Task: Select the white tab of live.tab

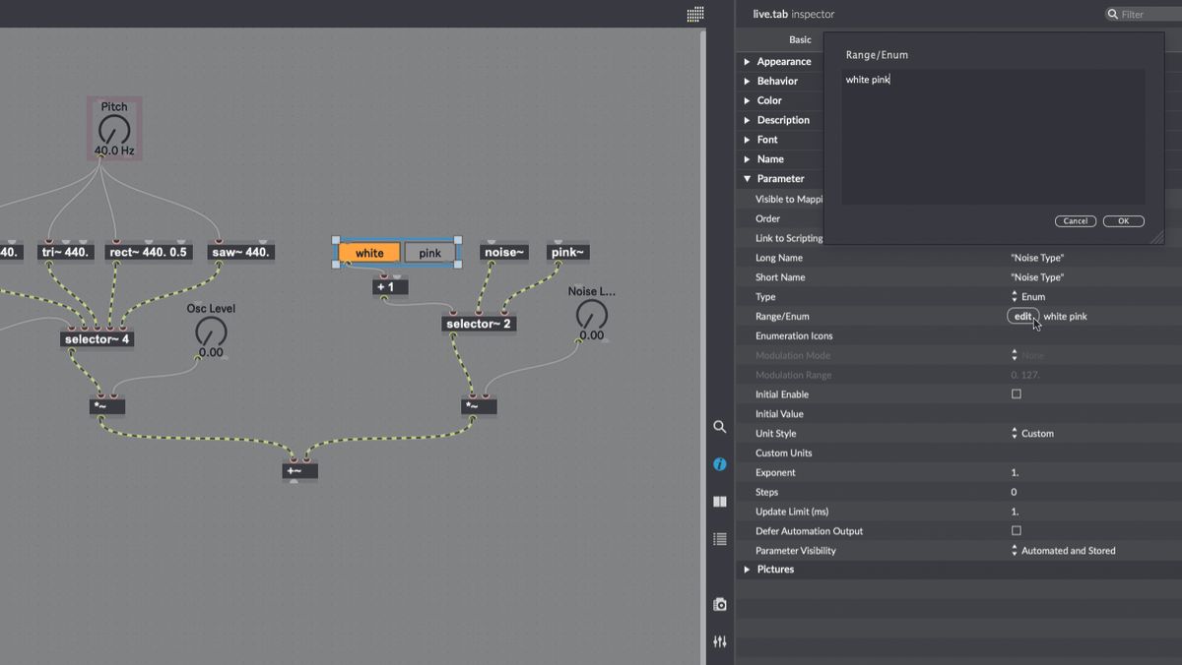Action: [x=369, y=253]
